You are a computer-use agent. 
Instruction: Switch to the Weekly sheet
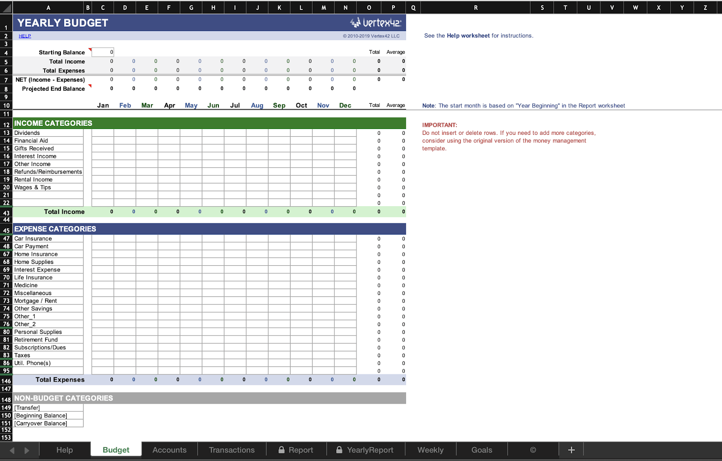point(430,450)
